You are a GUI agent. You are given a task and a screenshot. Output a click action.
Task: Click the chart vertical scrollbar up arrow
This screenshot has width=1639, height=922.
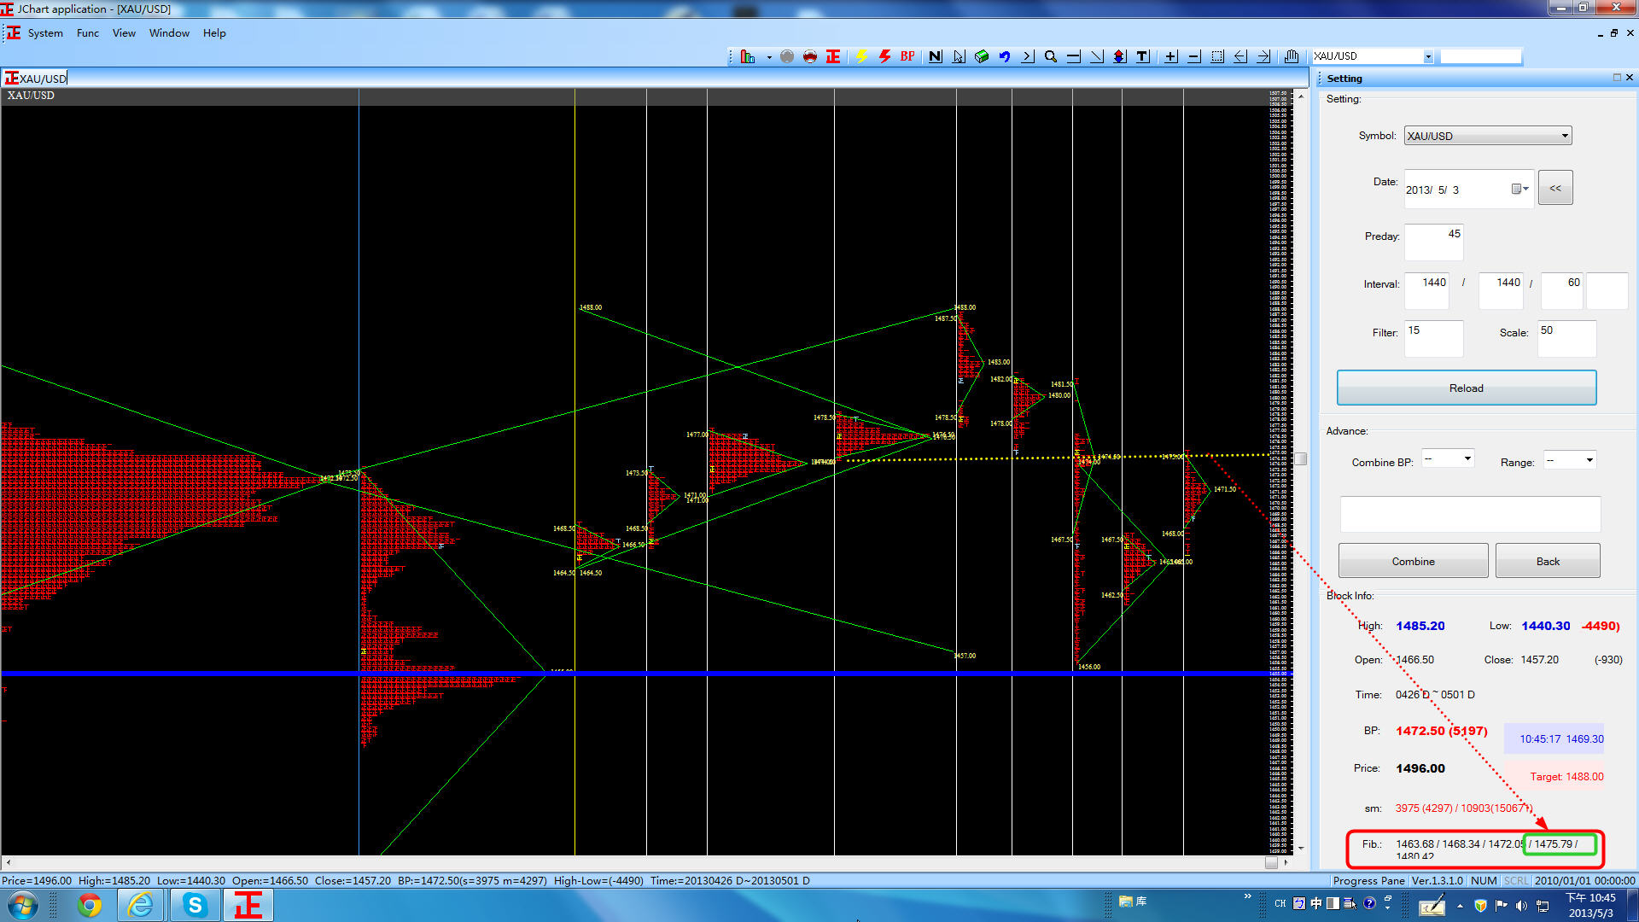[x=1301, y=96]
